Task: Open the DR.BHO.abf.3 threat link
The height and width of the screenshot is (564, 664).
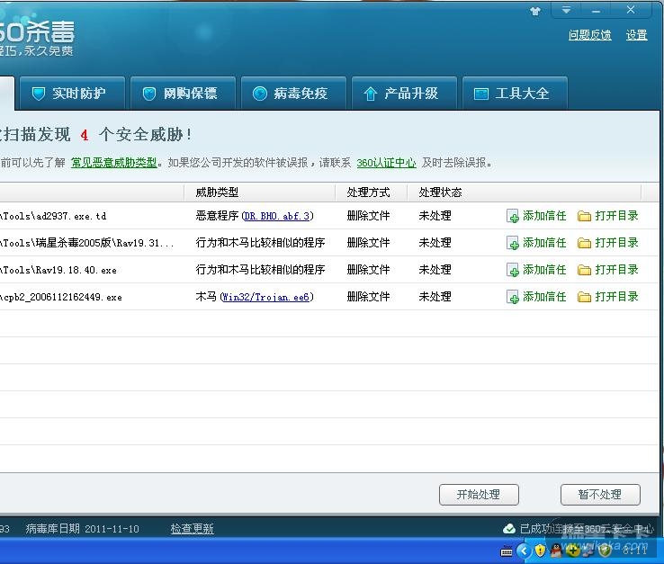Action: pos(277,217)
